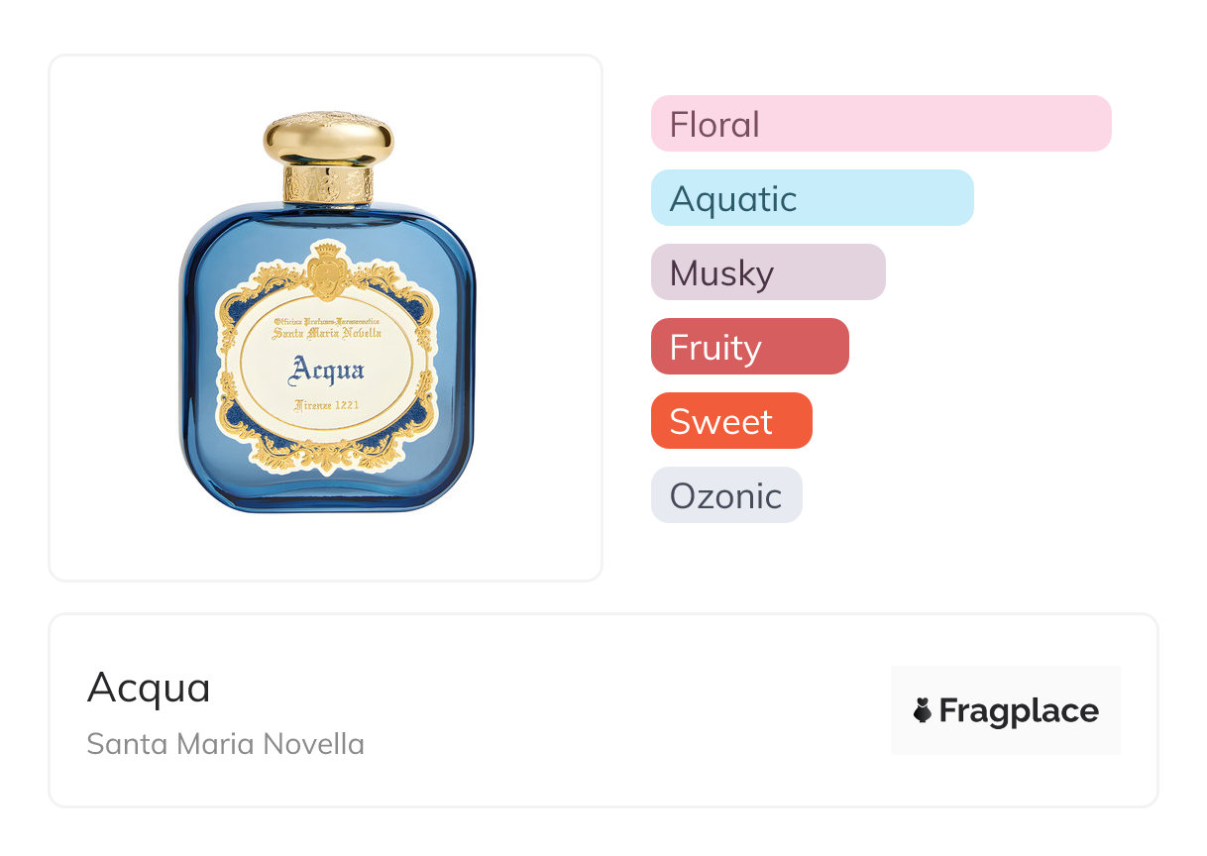Select the light blue Aquatic accord bar
The image size is (1207, 856).
[x=812, y=198]
